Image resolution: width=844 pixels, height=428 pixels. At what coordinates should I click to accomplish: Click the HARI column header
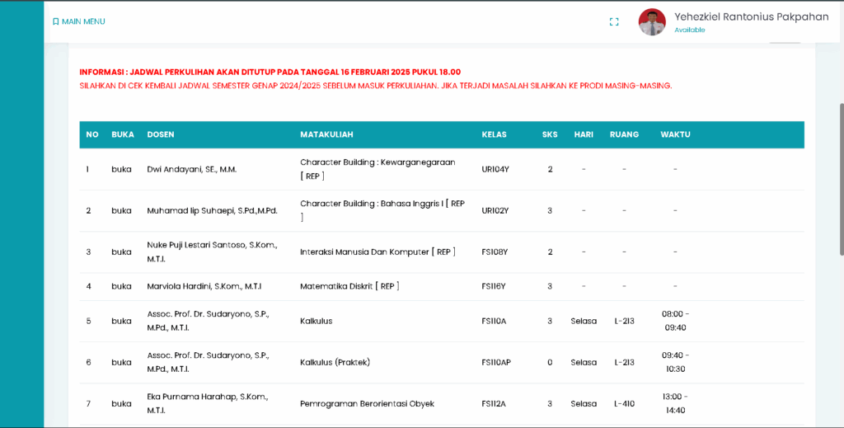coord(584,134)
